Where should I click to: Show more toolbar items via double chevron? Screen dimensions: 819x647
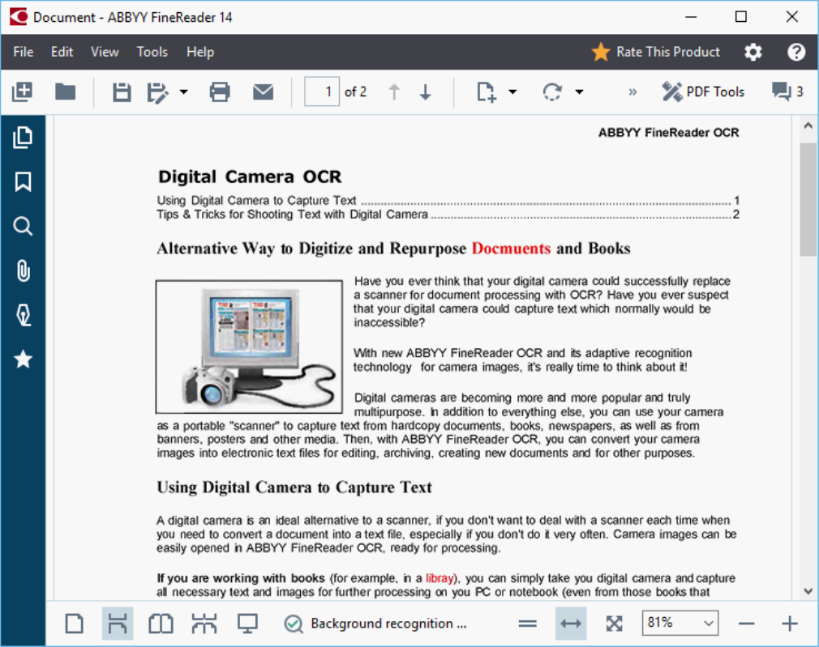632,92
